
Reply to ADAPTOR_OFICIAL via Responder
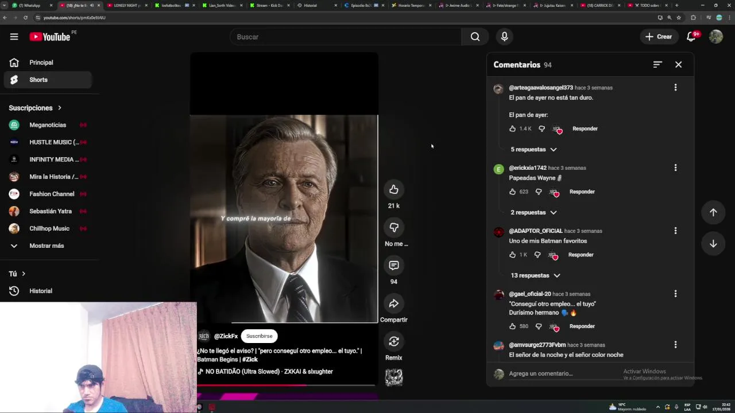581,255
